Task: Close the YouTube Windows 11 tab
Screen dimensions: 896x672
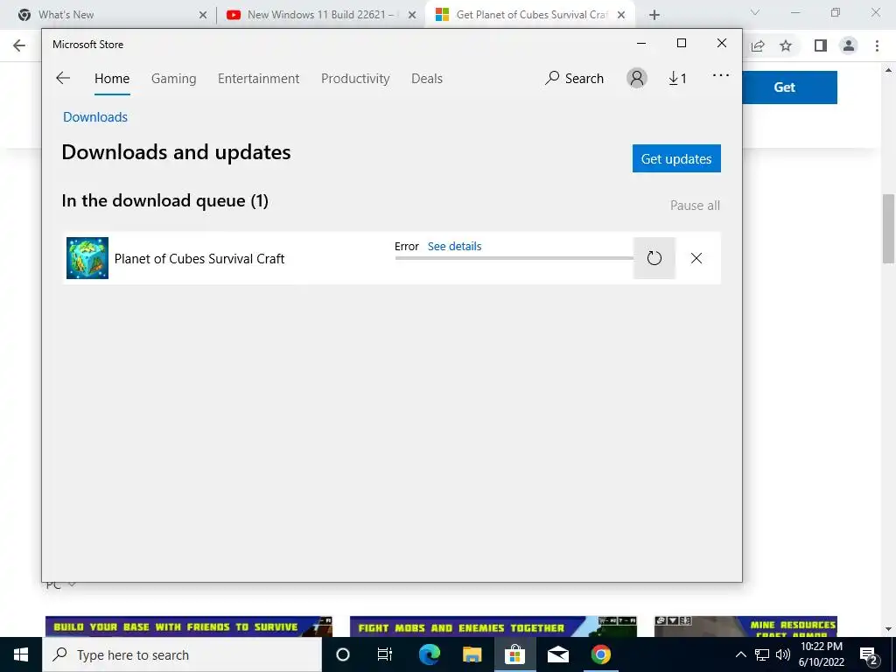Action: pyautogui.click(x=412, y=15)
